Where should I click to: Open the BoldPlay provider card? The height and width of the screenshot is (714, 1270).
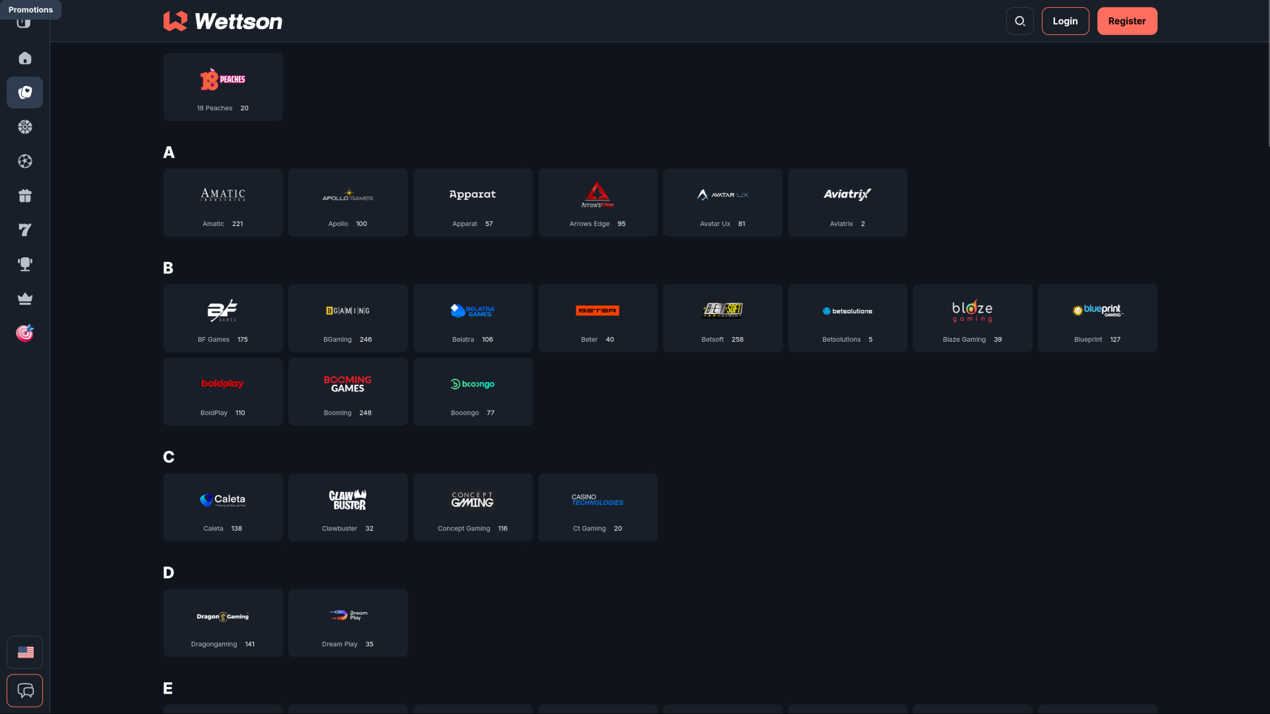coord(223,391)
